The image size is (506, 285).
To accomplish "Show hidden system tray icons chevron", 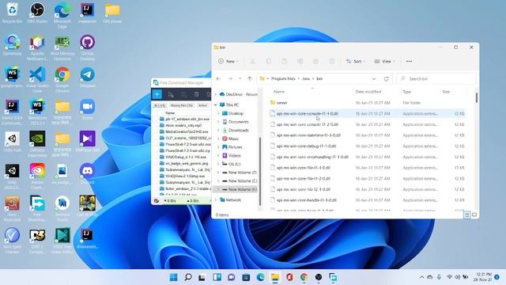I will (x=421, y=277).
